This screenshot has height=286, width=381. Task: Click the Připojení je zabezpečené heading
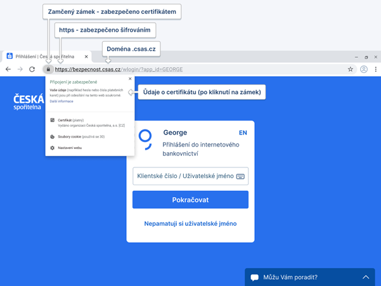coord(74,82)
